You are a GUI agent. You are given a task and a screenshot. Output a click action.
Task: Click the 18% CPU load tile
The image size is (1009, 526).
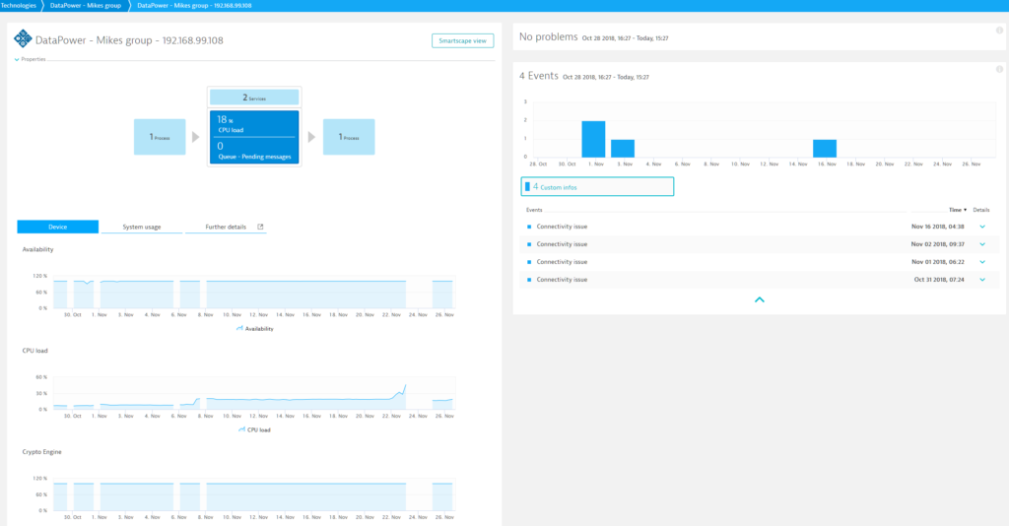point(254,124)
